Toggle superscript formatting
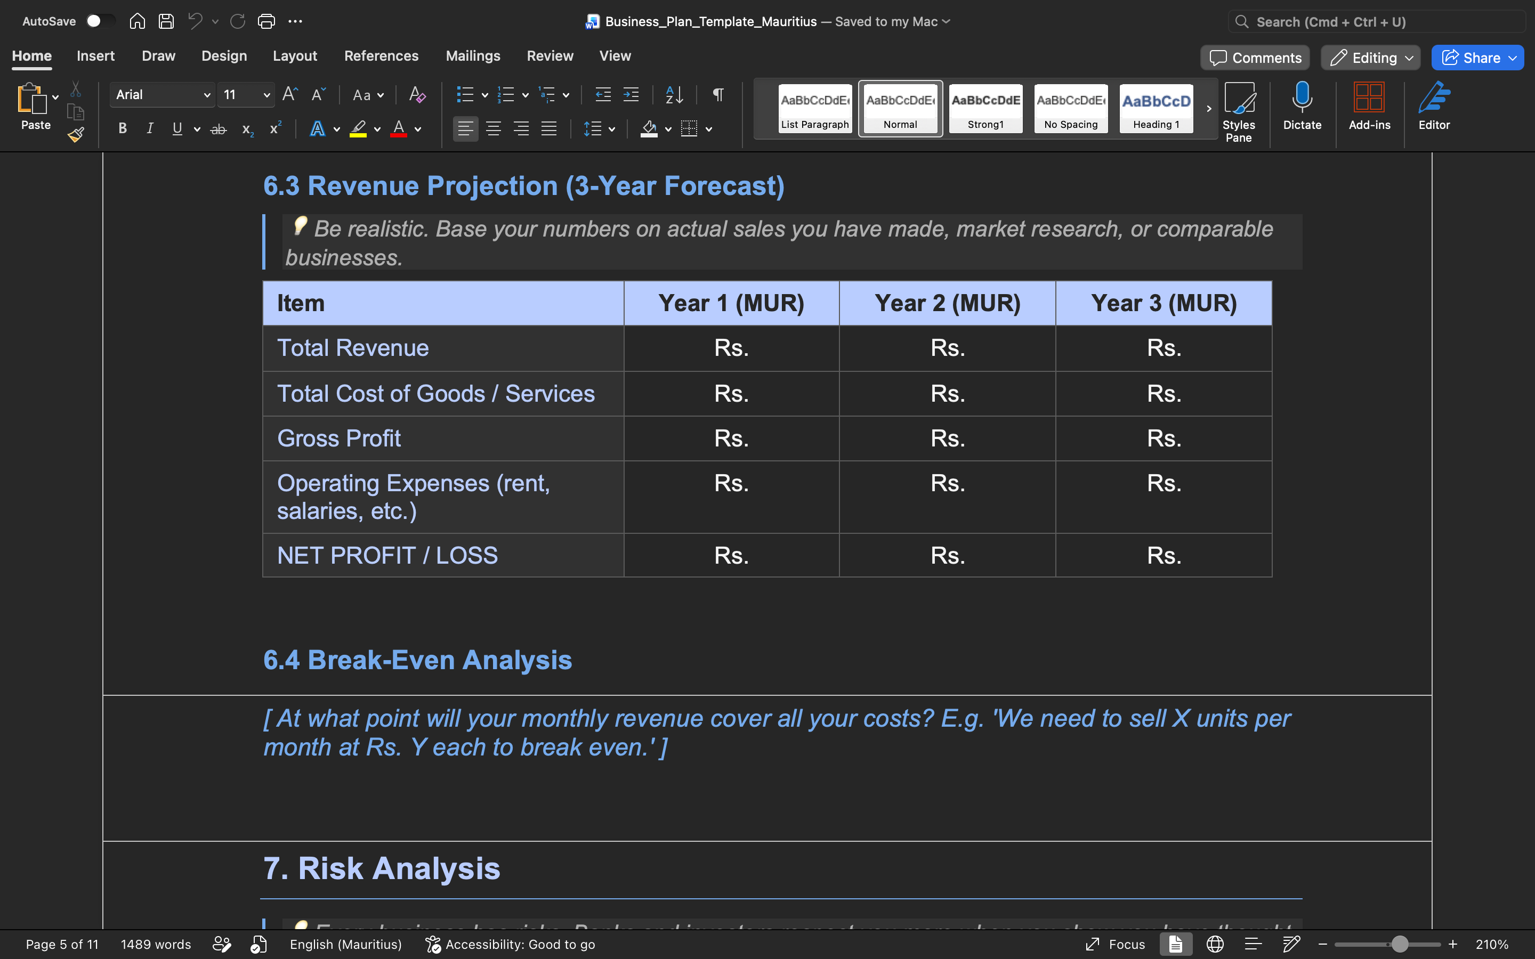Screen dimensions: 1535x959 click(275, 128)
